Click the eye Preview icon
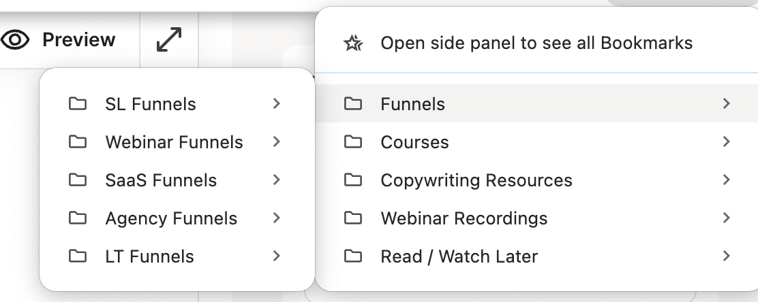The image size is (758, 302). (15, 40)
